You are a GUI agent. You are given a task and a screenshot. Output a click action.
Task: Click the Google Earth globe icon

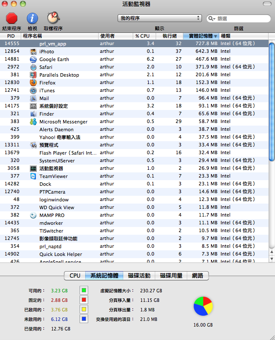point(33,59)
